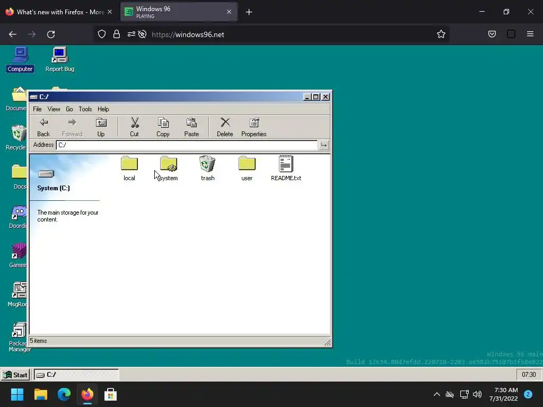The height and width of the screenshot is (407, 543).
Task: Click the Back toolbar button
Action: (x=43, y=127)
